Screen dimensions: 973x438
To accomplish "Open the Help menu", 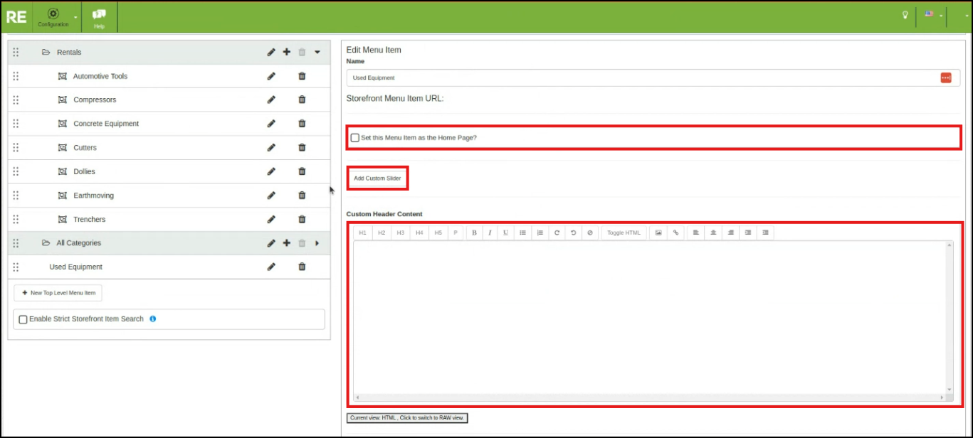I will (x=100, y=17).
